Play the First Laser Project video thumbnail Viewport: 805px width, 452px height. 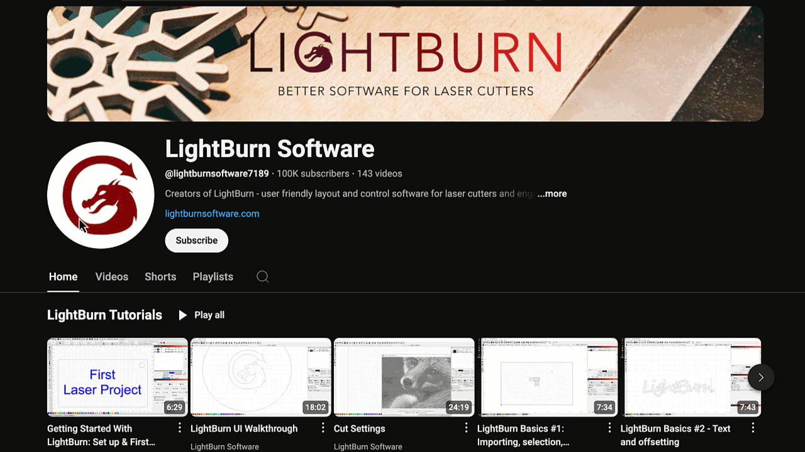click(117, 377)
